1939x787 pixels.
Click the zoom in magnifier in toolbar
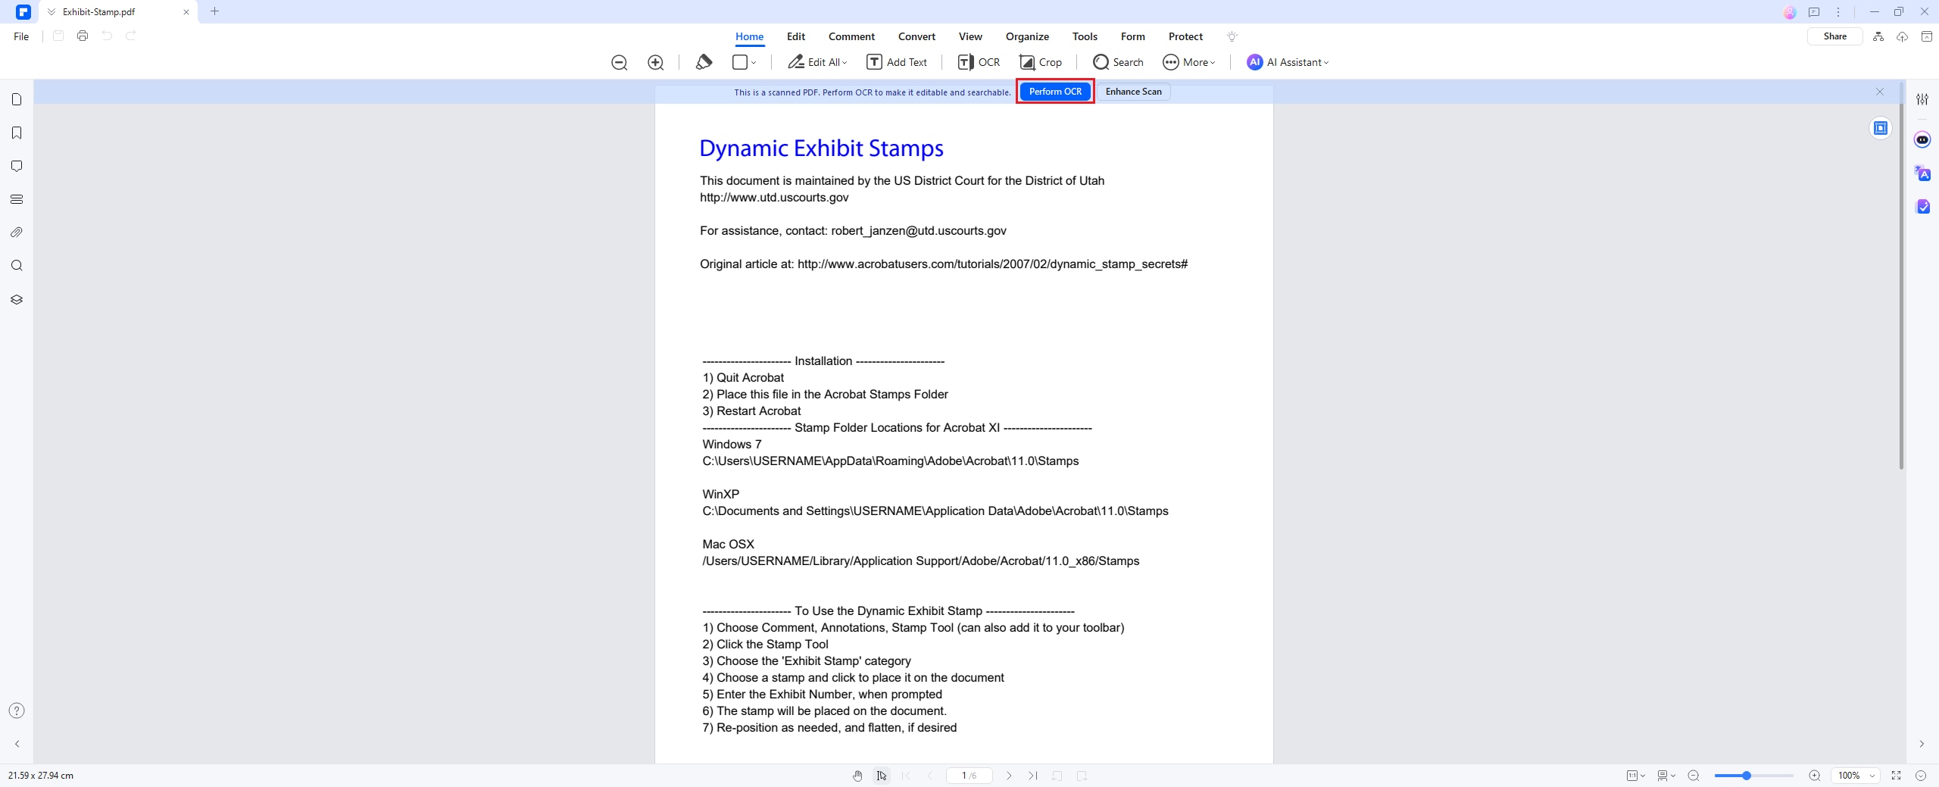coord(656,63)
